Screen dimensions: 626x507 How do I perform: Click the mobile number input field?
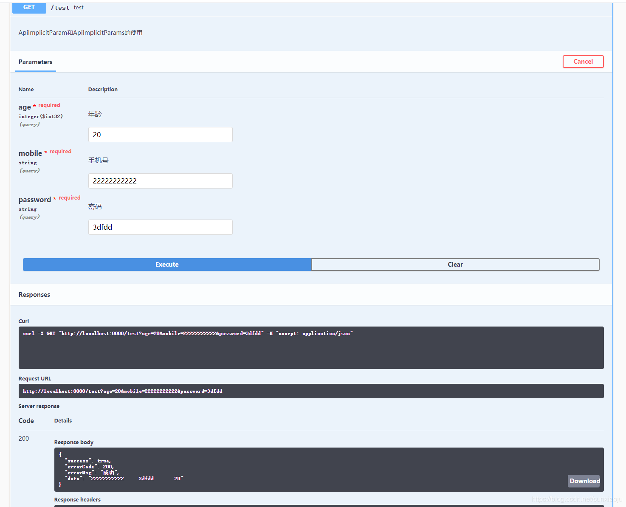click(160, 180)
